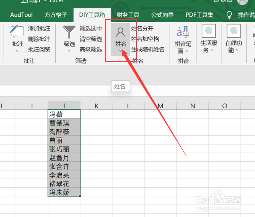Click the user account avatar
The image size is (255, 217).
click(x=242, y=2)
